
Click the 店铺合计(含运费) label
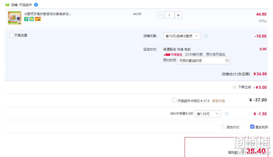(x=236, y=74)
